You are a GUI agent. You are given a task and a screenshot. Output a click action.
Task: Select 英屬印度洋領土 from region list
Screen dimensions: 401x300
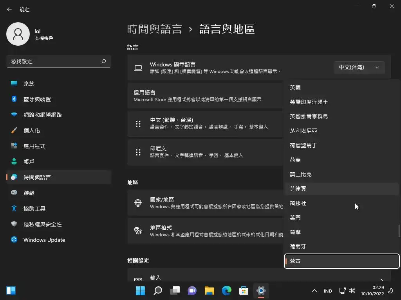tap(341, 102)
